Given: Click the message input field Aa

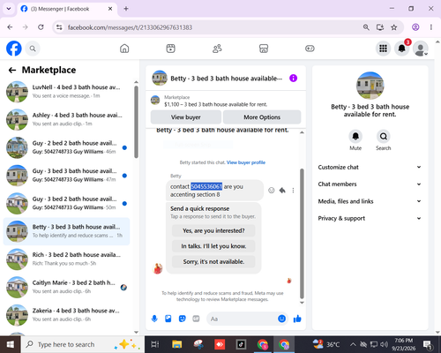Looking at the screenshot, I should pyautogui.click(x=241, y=319).
